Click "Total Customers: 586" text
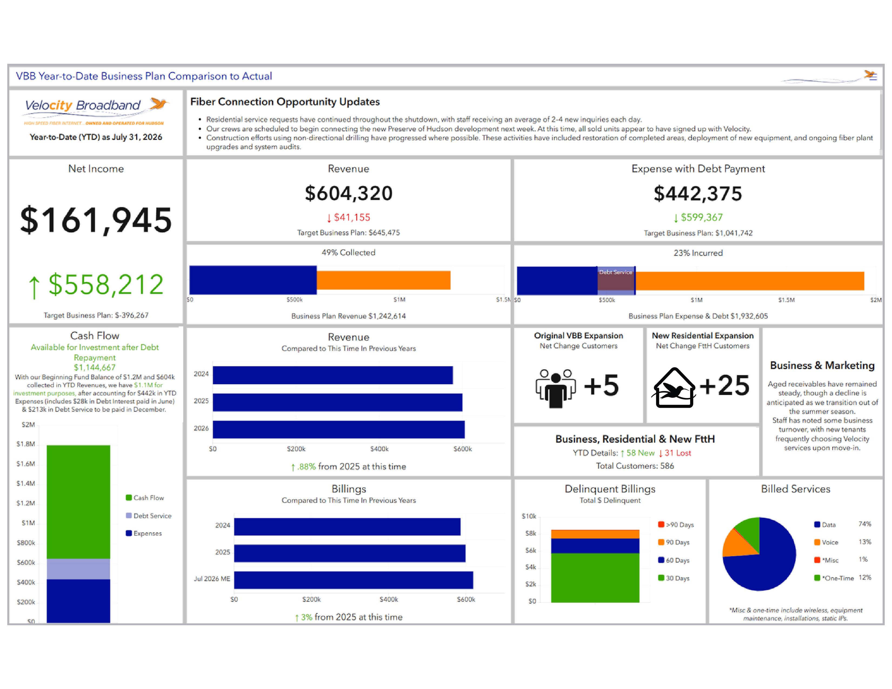892x689 pixels. (635, 466)
